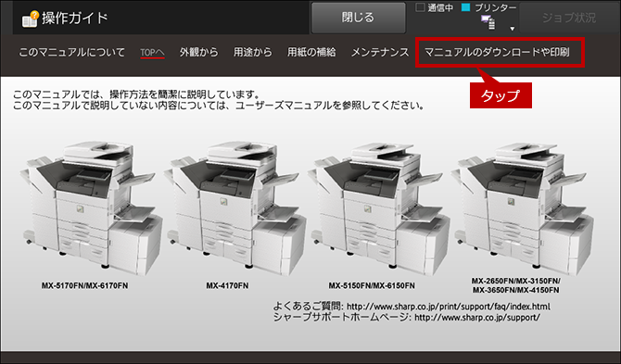Click the 操作ガイド title text
The image size is (621, 364).
click(75, 18)
